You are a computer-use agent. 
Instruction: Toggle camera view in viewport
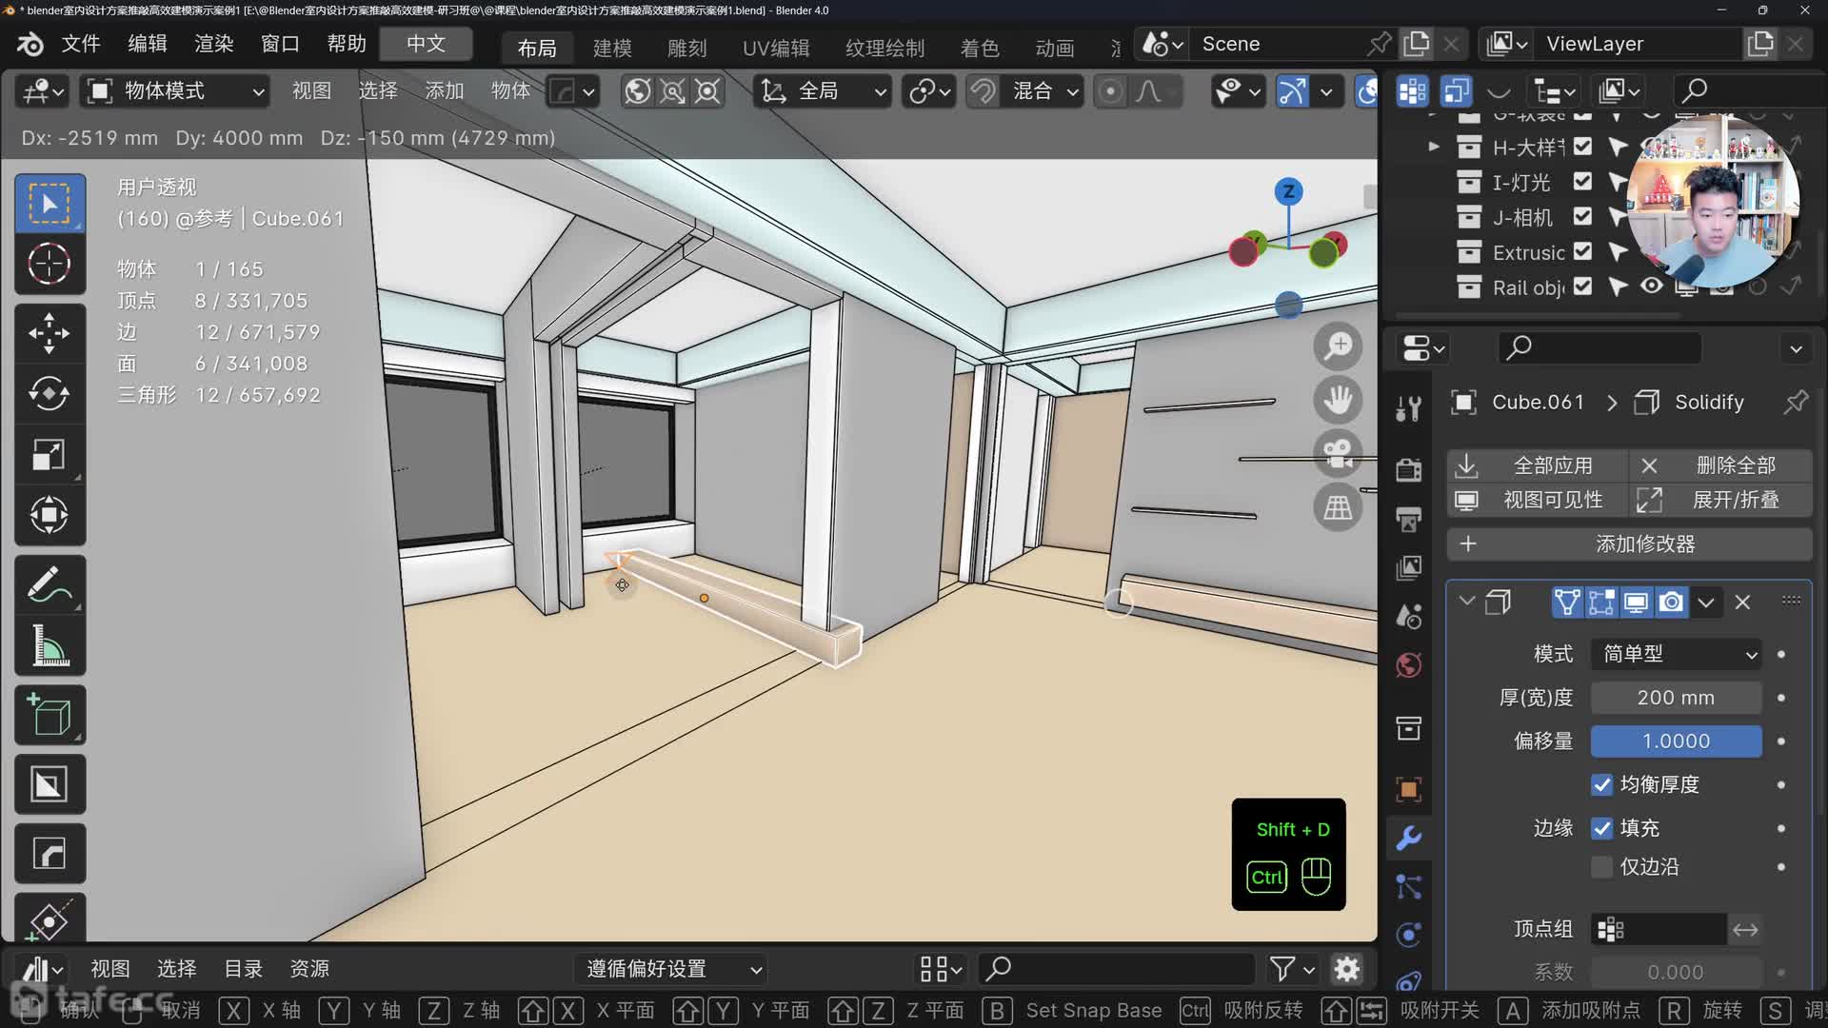pos(1338,454)
